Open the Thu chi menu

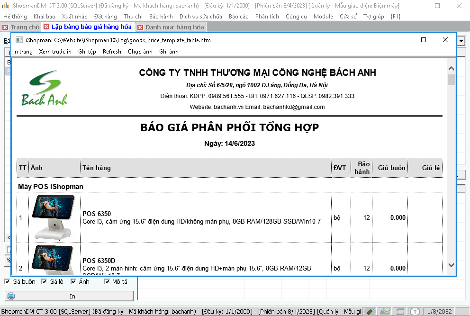[133, 17]
